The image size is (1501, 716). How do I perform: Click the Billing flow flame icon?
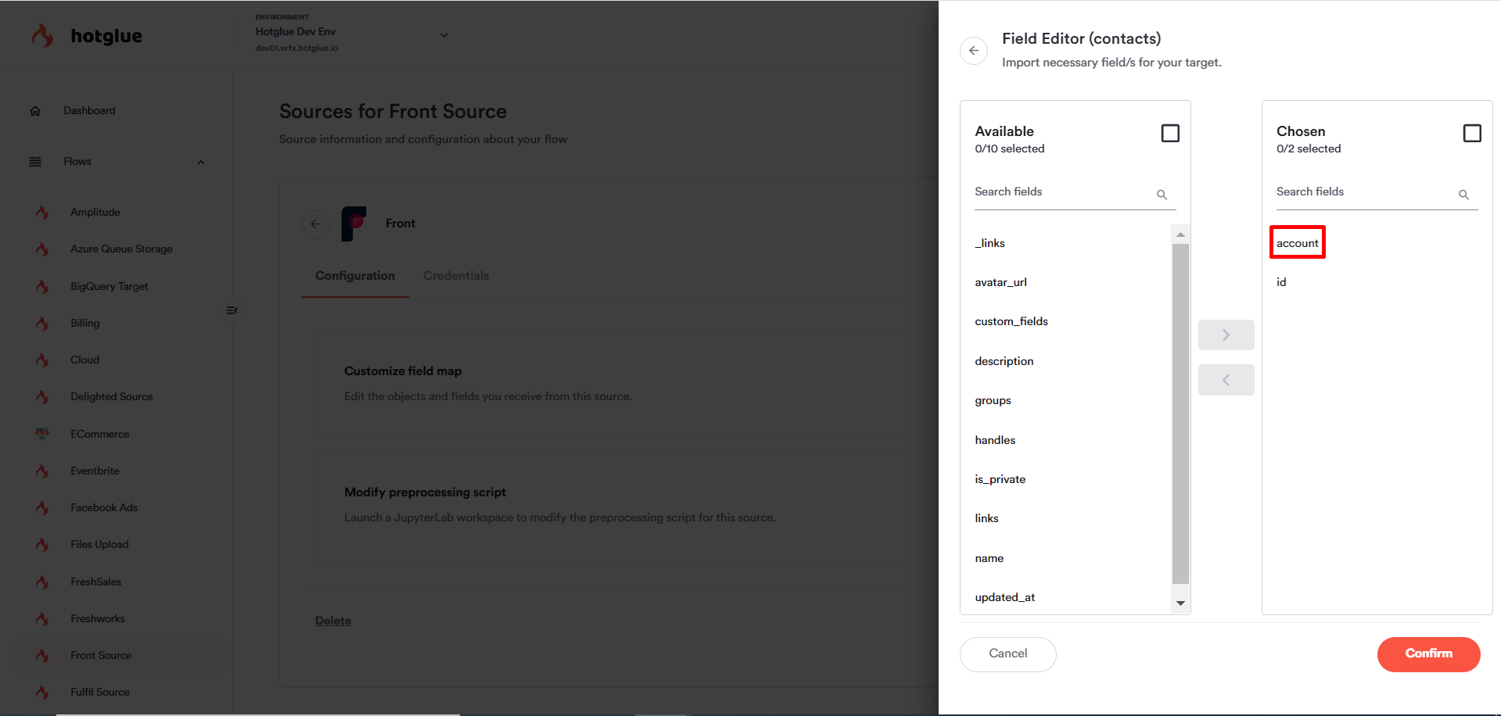(x=42, y=324)
